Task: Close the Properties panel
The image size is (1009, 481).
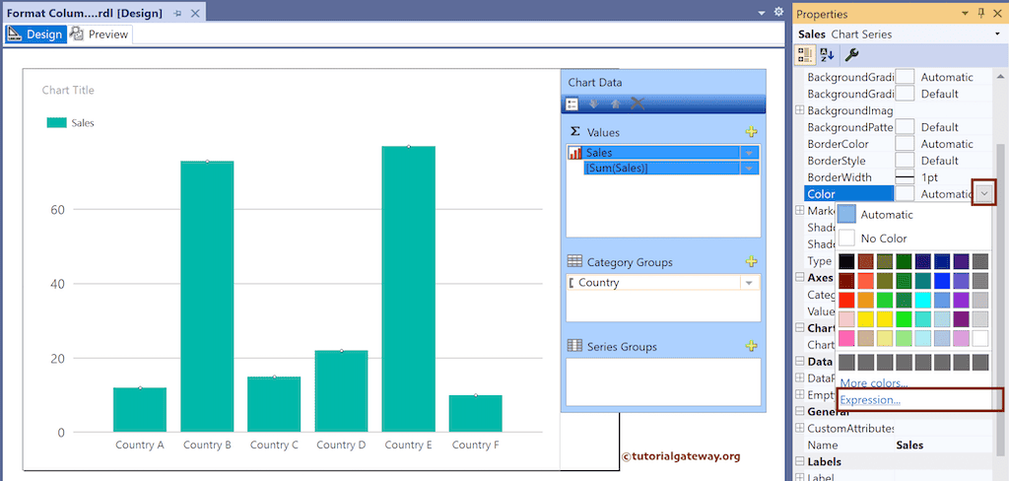Action: click(x=998, y=14)
